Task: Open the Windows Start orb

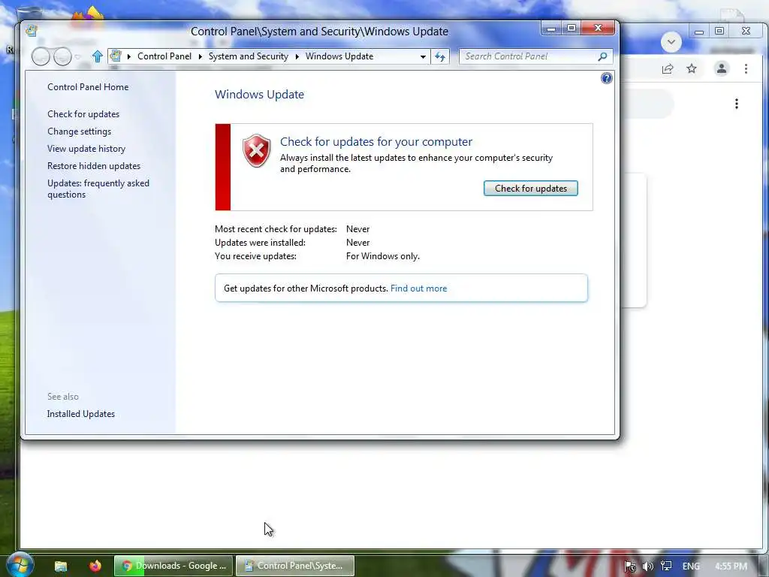Action: (x=20, y=565)
